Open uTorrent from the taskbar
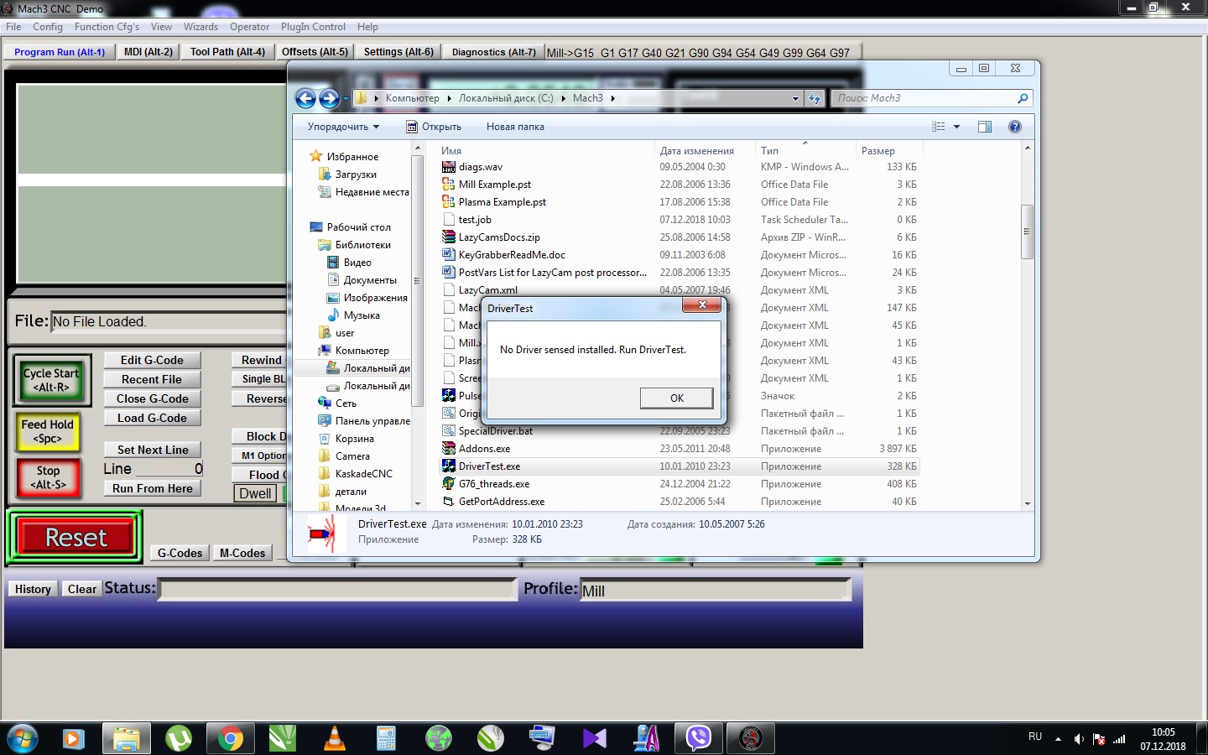1208x755 pixels. (179, 738)
